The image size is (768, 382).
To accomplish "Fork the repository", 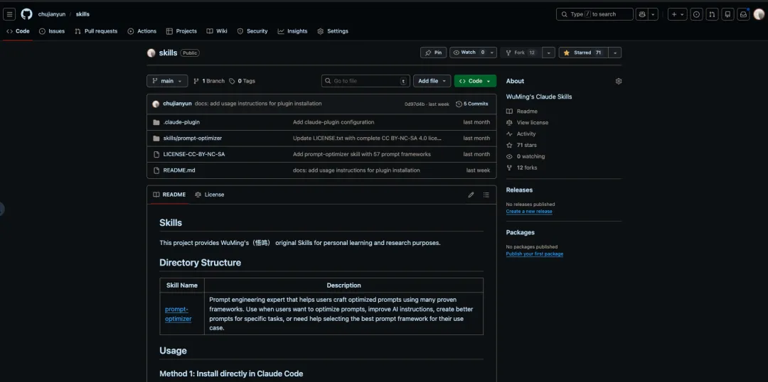I will tap(521, 53).
